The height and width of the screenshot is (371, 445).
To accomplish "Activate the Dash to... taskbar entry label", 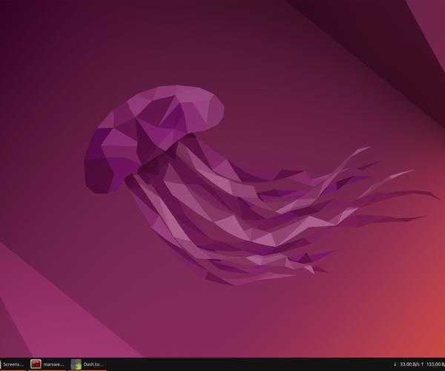I will click(x=93, y=364).
